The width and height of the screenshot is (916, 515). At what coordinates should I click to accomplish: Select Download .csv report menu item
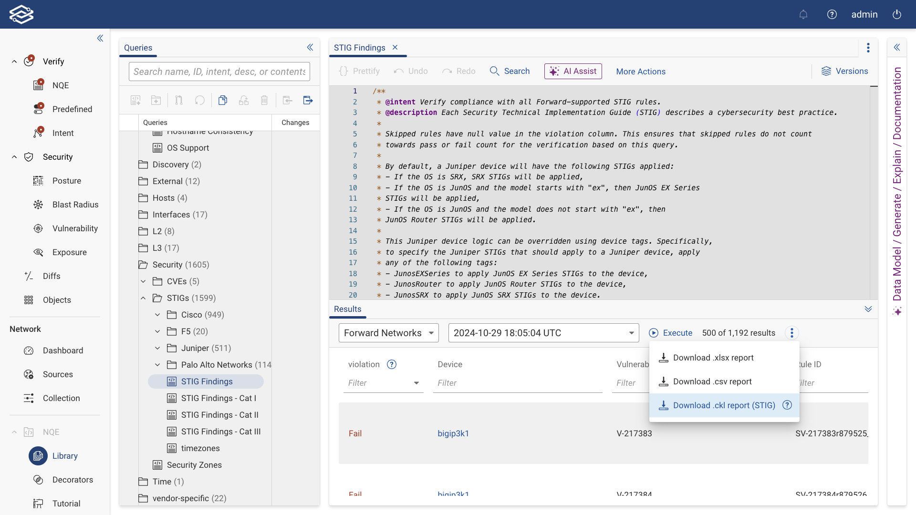pos(712,381)
